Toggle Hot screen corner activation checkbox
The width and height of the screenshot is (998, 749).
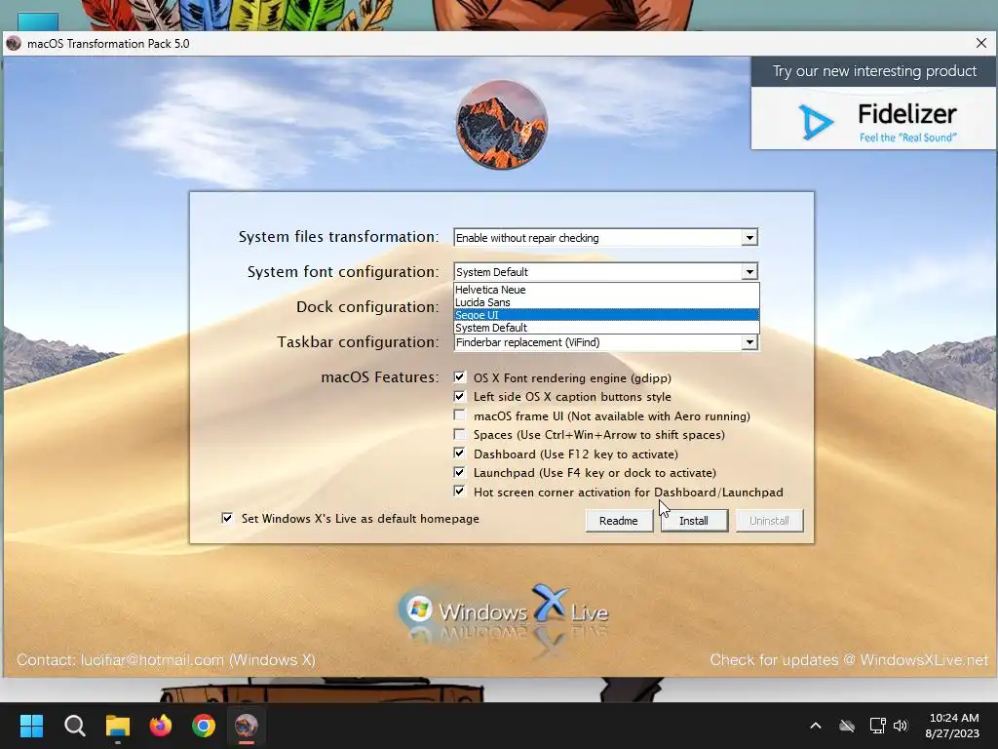(460, 492)
